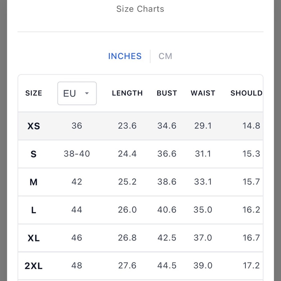
Task: Click the Size Charts title
Action: pyautogui.click(x=140, y=9)
